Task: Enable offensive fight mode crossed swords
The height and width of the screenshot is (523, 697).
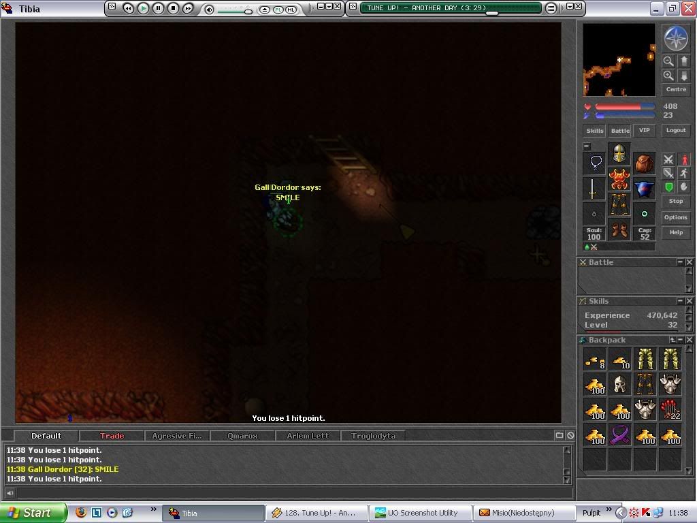Action: coord(668,159)
